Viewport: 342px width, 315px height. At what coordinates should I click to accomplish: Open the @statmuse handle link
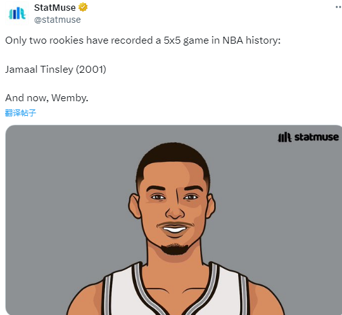58,20
